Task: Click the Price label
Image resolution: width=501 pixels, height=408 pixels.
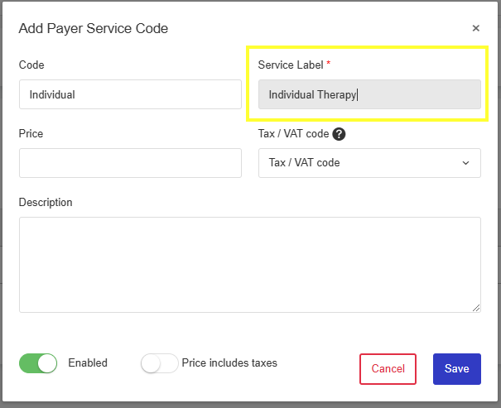Action: [31, 133]
